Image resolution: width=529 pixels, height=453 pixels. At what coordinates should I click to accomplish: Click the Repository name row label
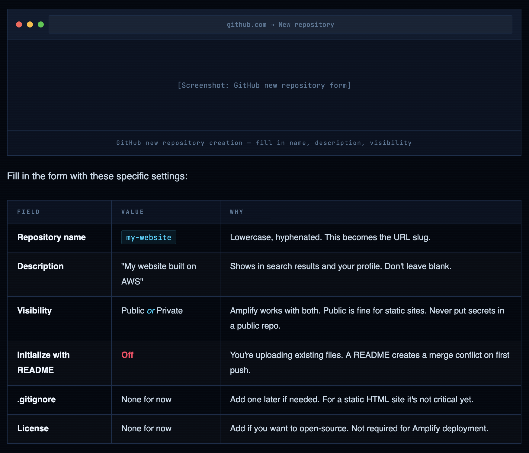click(51, 237)
